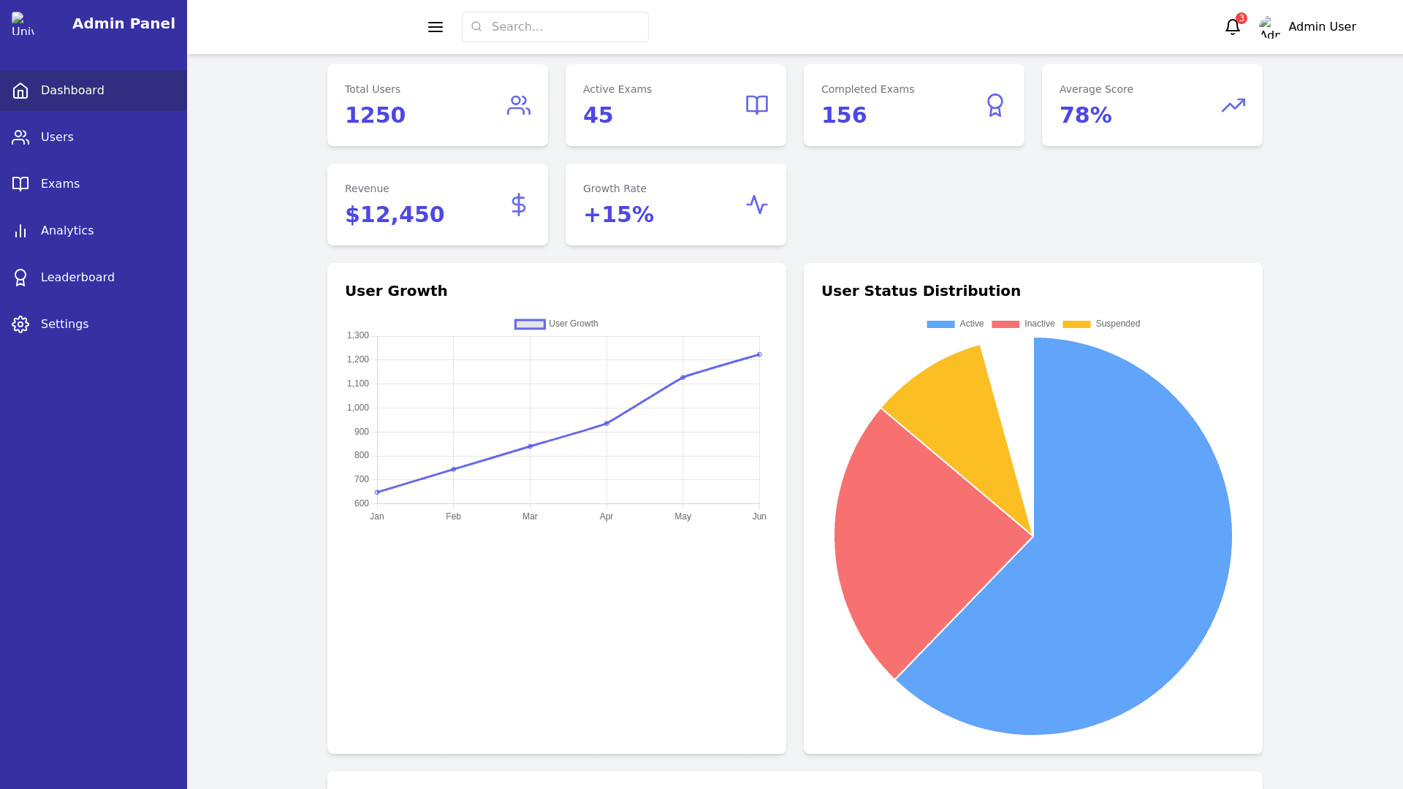Image resolution: width=1403 pixels, height=789 pixels.
Task: Click the hamburger menu icon
Action: click(436, 27)
